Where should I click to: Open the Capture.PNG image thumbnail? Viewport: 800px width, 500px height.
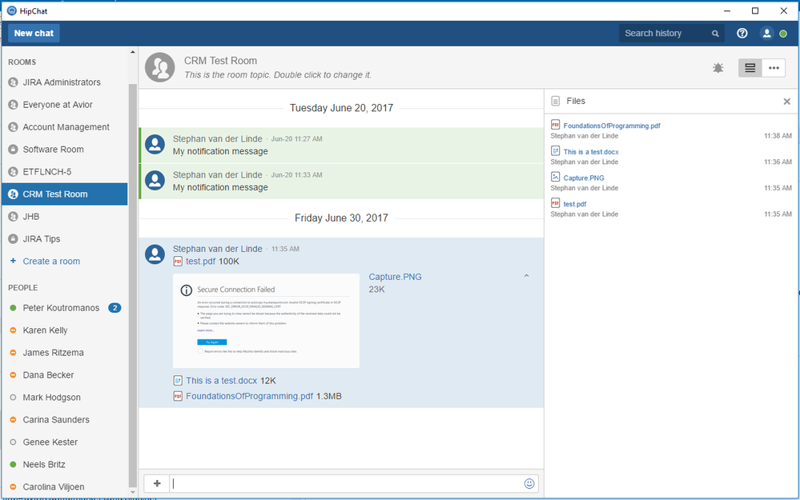(266, 321)
